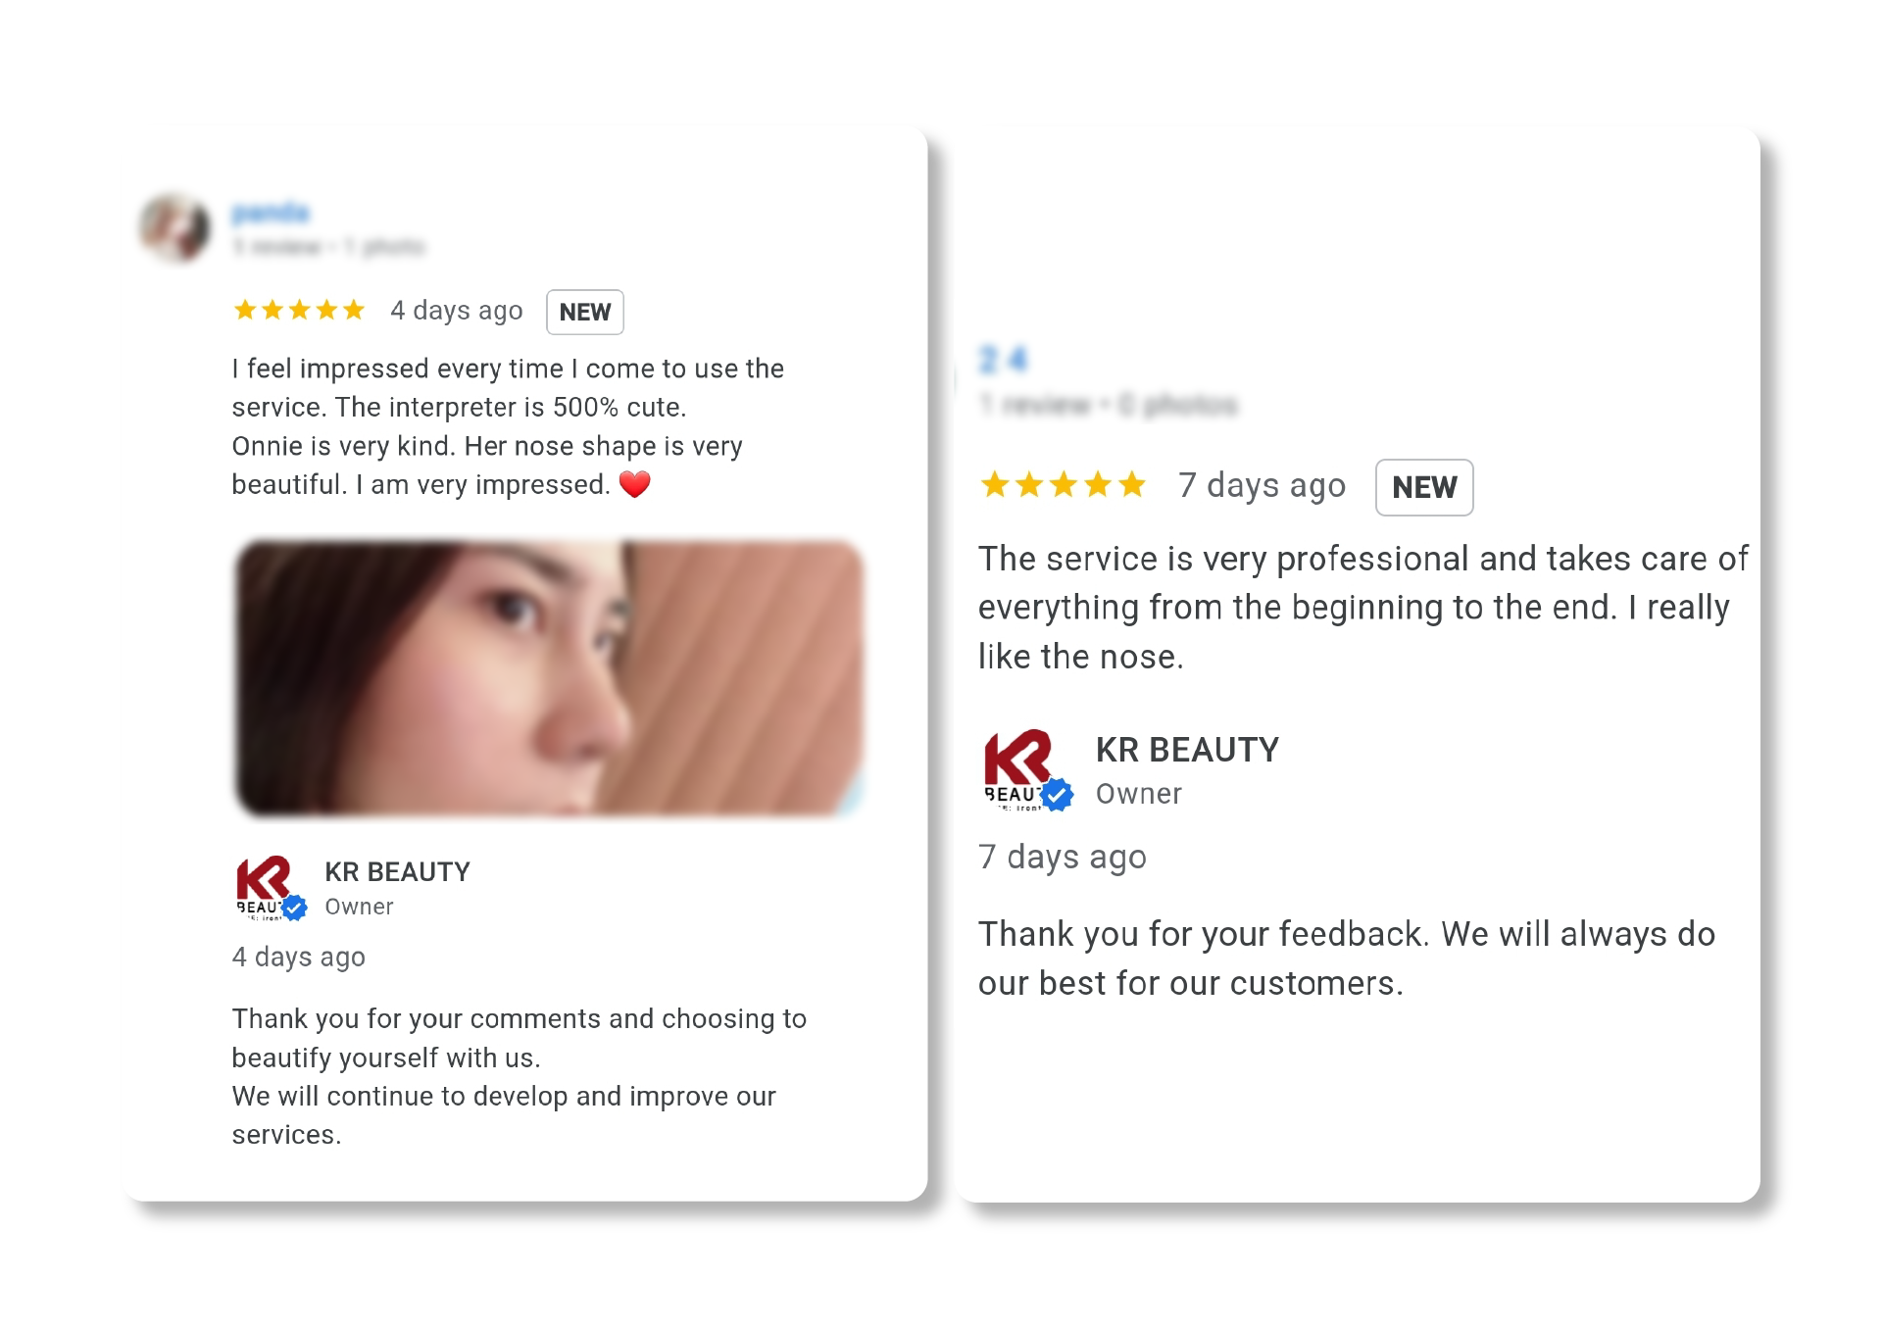Click the 4 days ago reply timestamp

pyautogui.click(x=299, y=957)
